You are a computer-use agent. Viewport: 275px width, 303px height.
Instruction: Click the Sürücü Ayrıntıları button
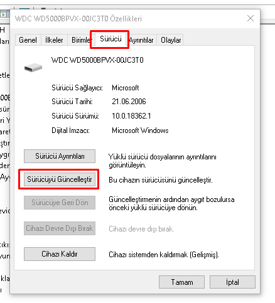[x=60, y=156]
